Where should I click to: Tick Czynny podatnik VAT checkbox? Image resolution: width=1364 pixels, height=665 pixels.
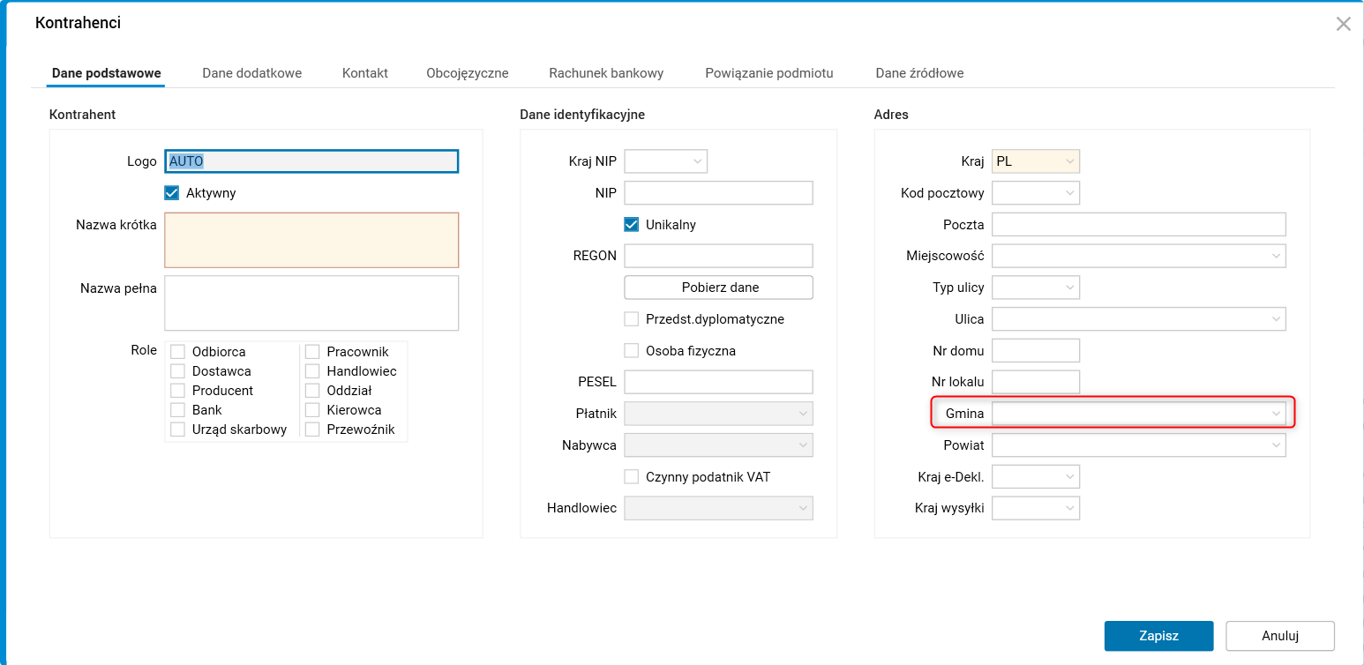tap(632, 477)
